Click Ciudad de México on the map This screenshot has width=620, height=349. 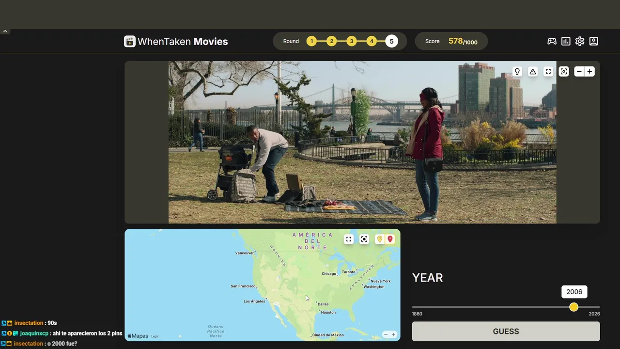328,335
